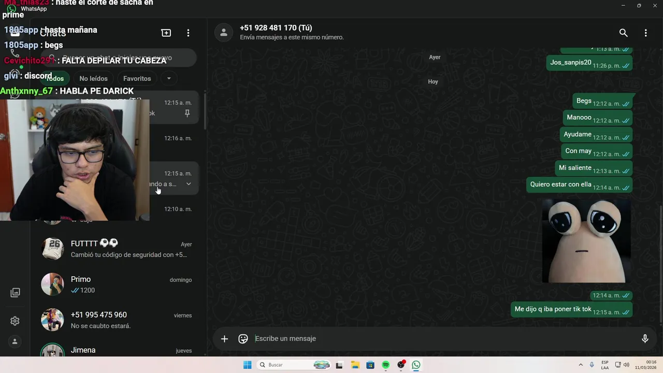Click the Escribe un mensaje field
The height and width of the screenshot is (373, 663).
point(444,339)
